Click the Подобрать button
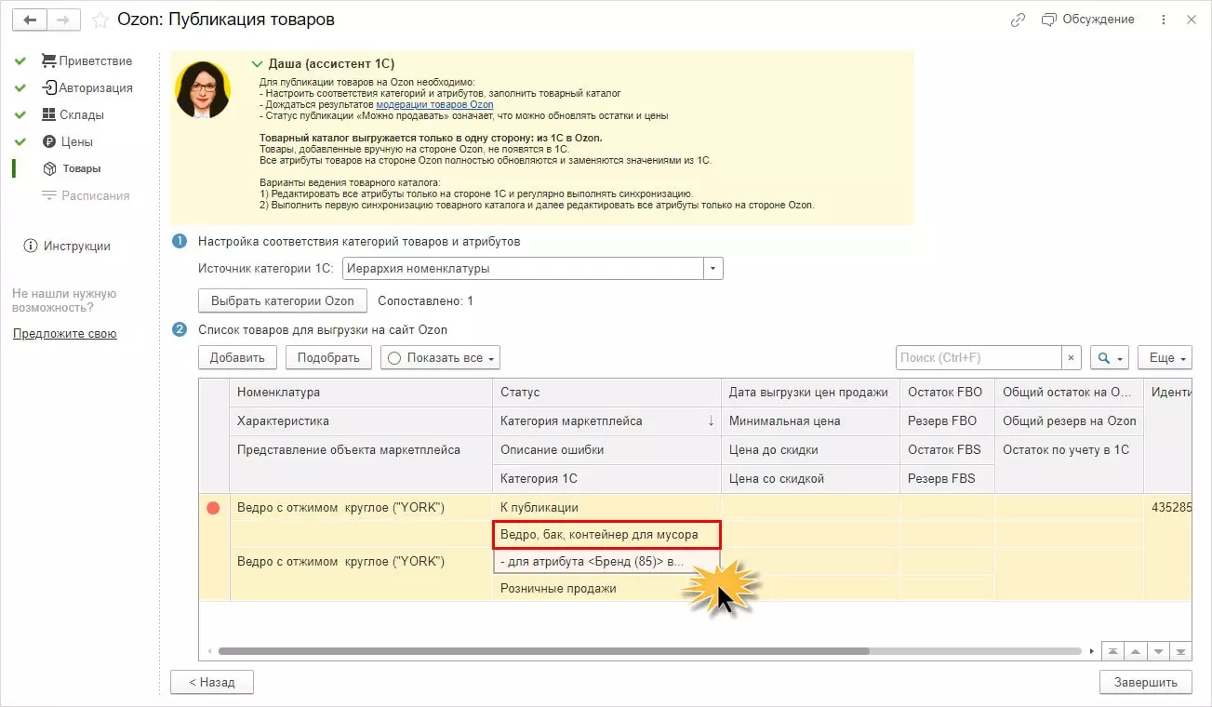The height and width of the screenshot is (707, 1212). coord(329,357)
